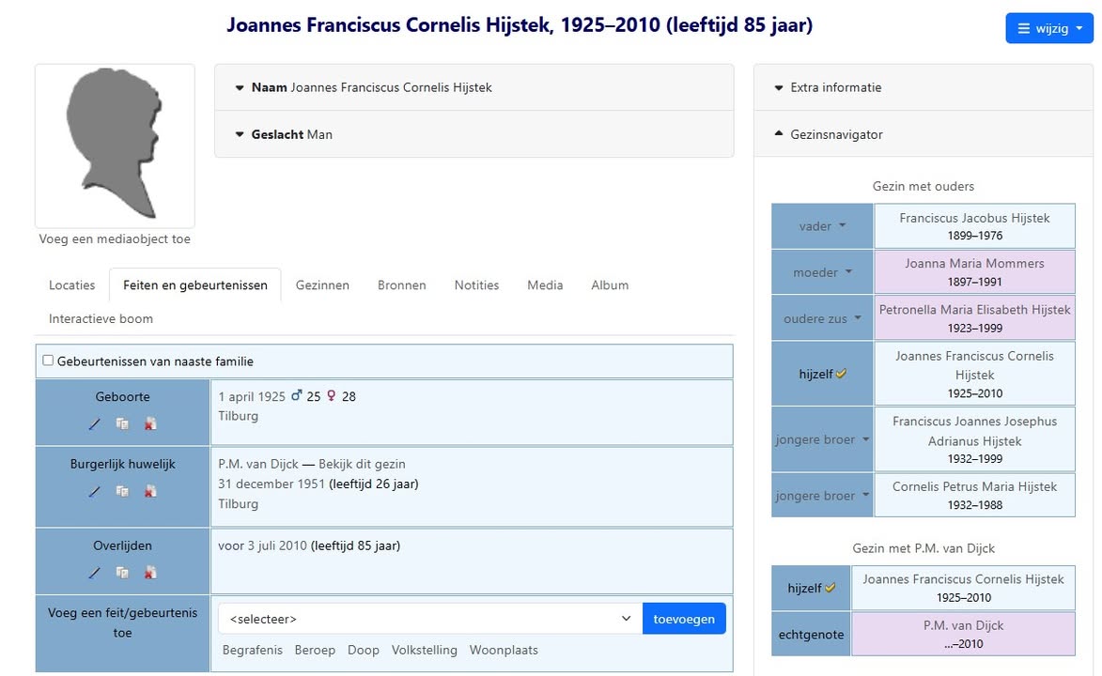Open the Bronnen tab
This screenshot has width=1102, height=676.
(401, 284)
